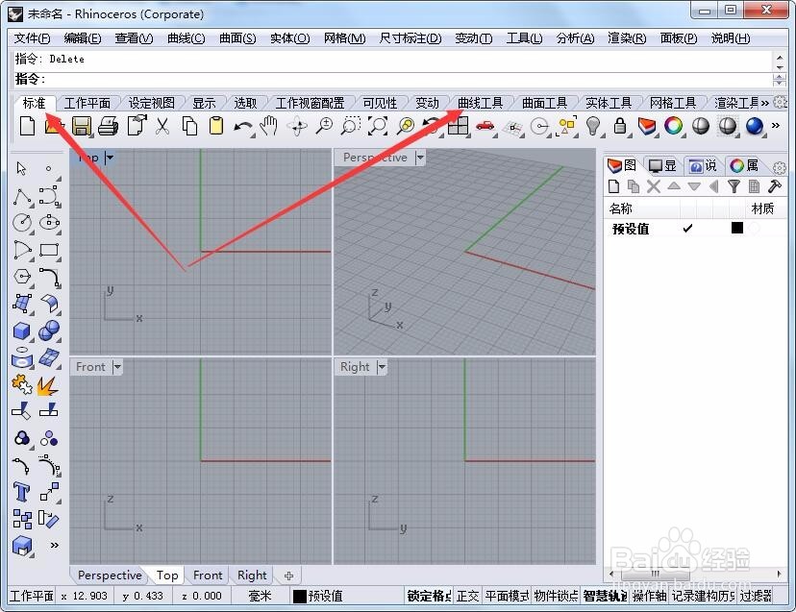Toggle 智慧轨迹 SmartTrack
This screenshot has width=796, height=612.
click(605, 597)
